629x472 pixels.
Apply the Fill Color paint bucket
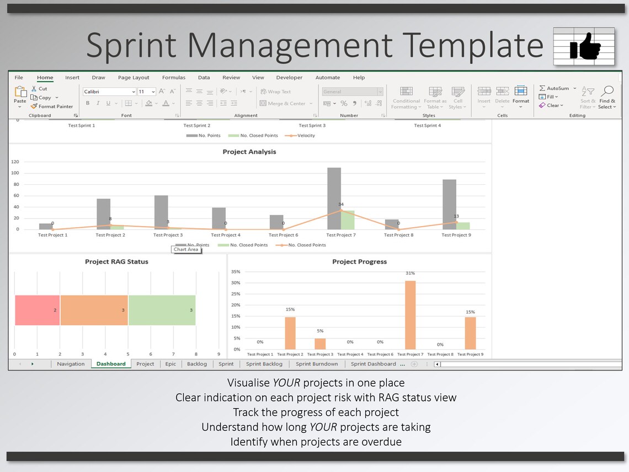[x=149, y=103]
